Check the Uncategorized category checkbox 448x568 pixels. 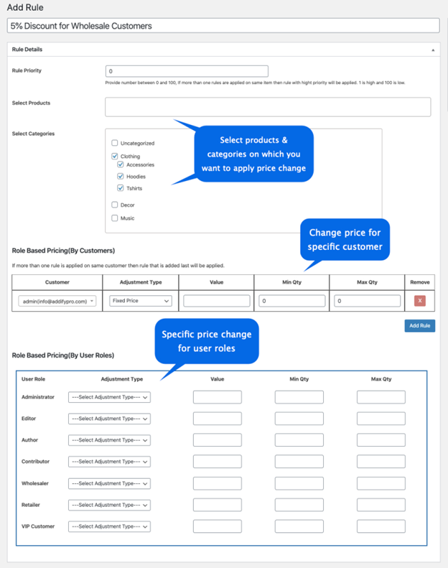tap(115, 143)
